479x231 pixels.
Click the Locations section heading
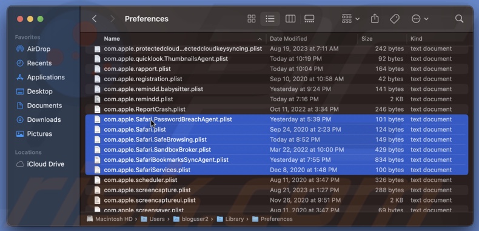(x=28, y=152)
